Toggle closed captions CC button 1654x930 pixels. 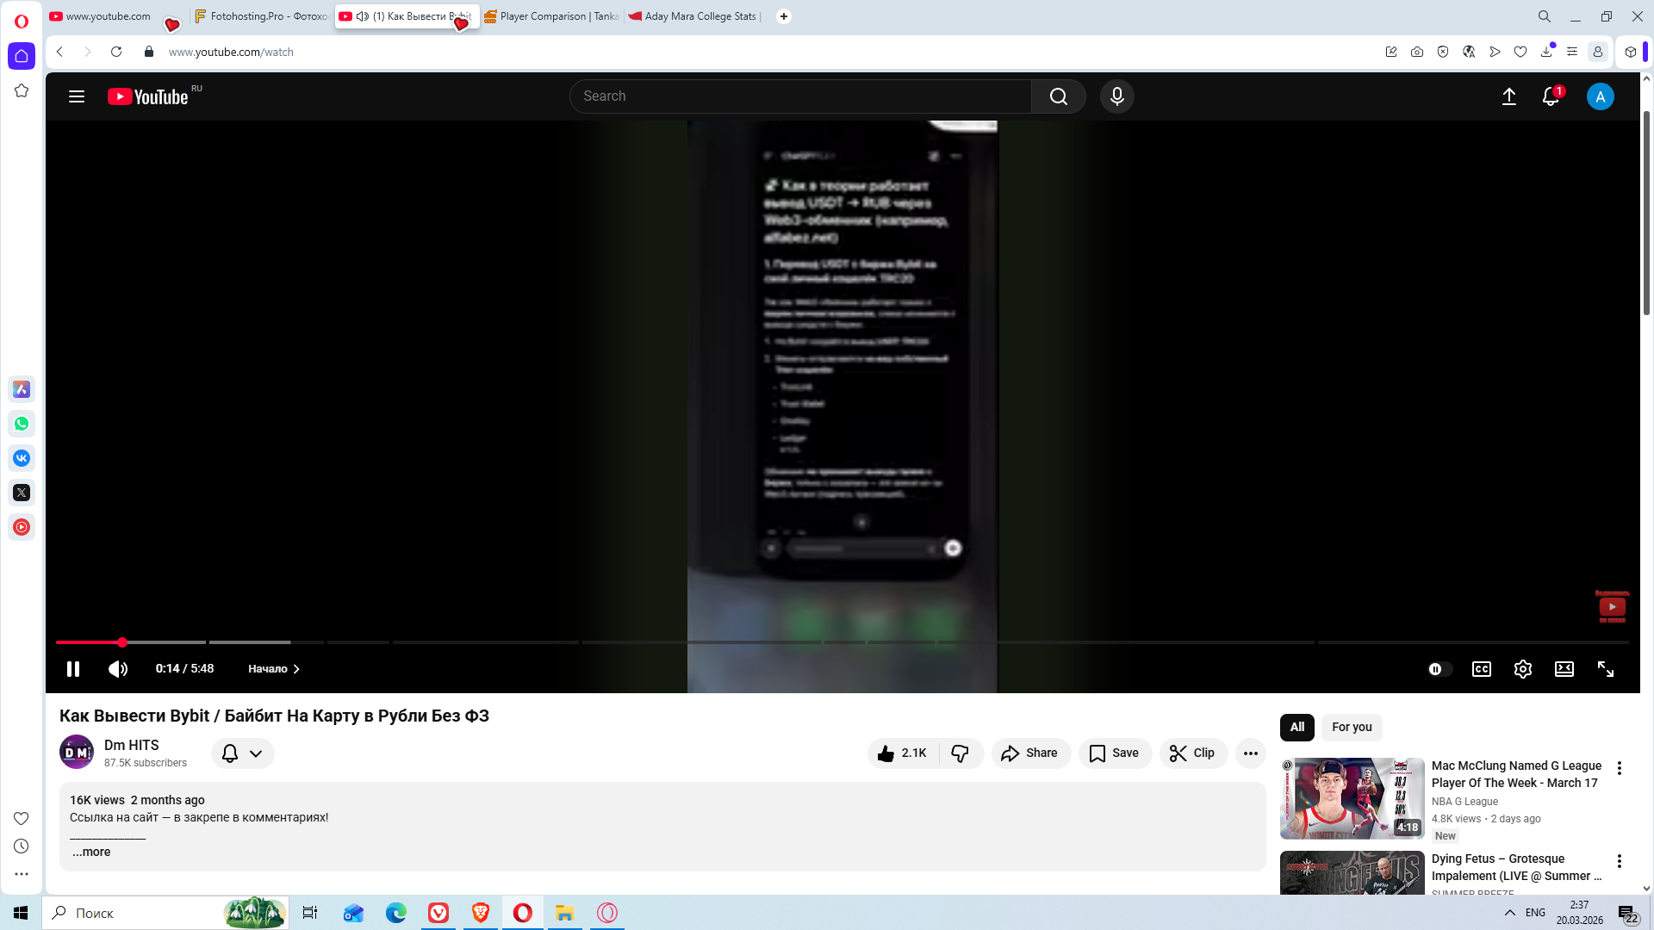pos(1481,669)
